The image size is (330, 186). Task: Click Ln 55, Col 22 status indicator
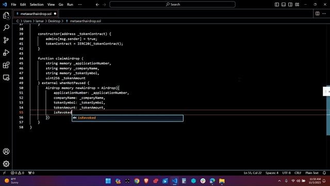[x=253, y=173]
